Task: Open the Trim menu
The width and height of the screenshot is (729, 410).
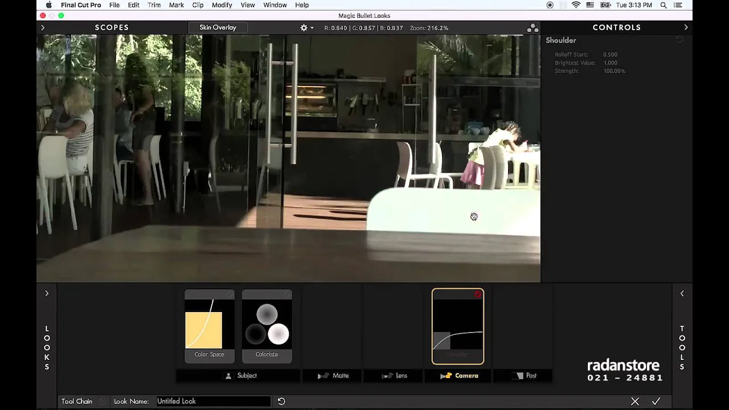Action: click(x=154, y=5)
